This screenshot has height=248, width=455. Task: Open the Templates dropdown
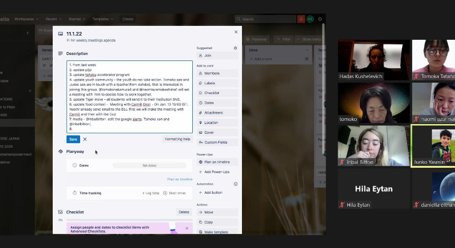(x=103, y=19)
